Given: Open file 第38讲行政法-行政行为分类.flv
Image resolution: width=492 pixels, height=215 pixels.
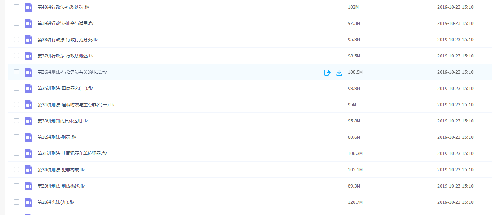Looking at the screenshot, I should point(68,40).
